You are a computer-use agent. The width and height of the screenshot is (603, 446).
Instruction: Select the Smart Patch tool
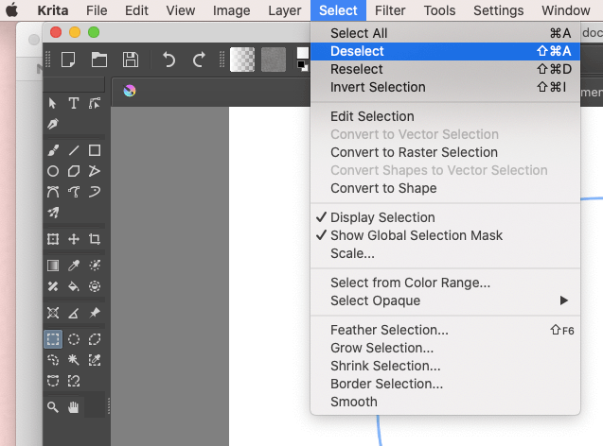click(53, 286)
